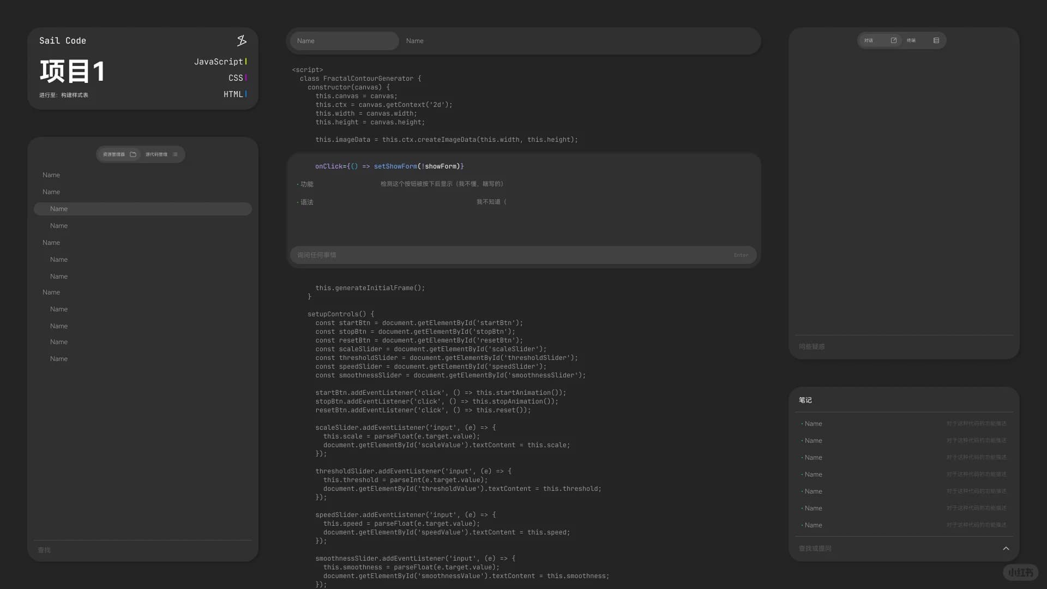Click the onClick setShowForm code snippet

click(x=389, y=166)
